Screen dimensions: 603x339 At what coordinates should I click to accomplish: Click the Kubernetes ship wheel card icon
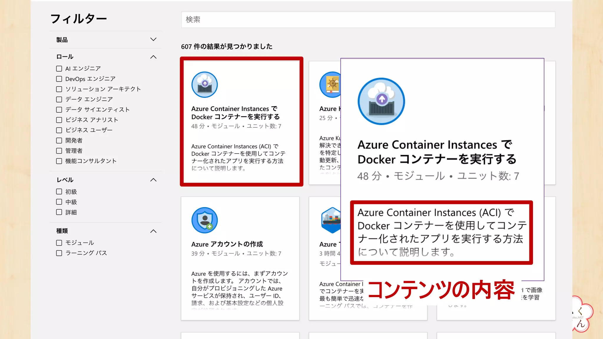330,85
